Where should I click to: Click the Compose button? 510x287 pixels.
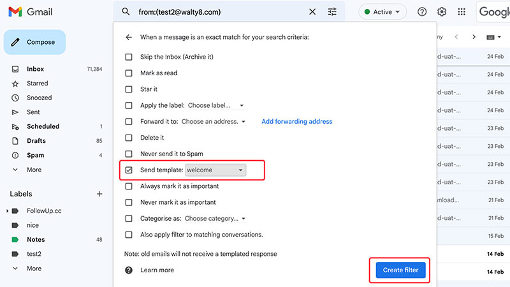pyautogui.click(x=34, y=42)
